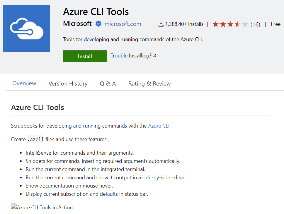The image size is (284, 214).
Task: Click the installs download icon
Action: tap(161, 24)
